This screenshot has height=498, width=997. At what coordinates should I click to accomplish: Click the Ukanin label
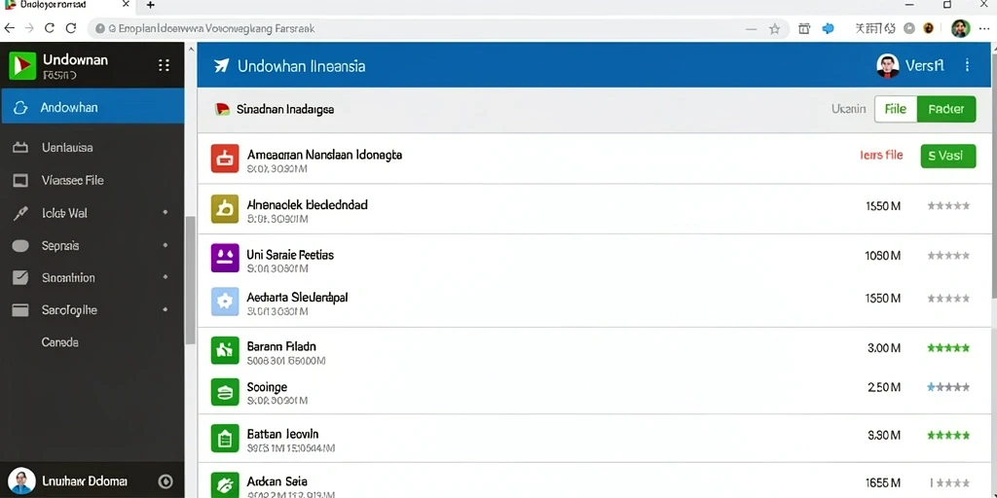pyautogui.click(x=848, y=109)
